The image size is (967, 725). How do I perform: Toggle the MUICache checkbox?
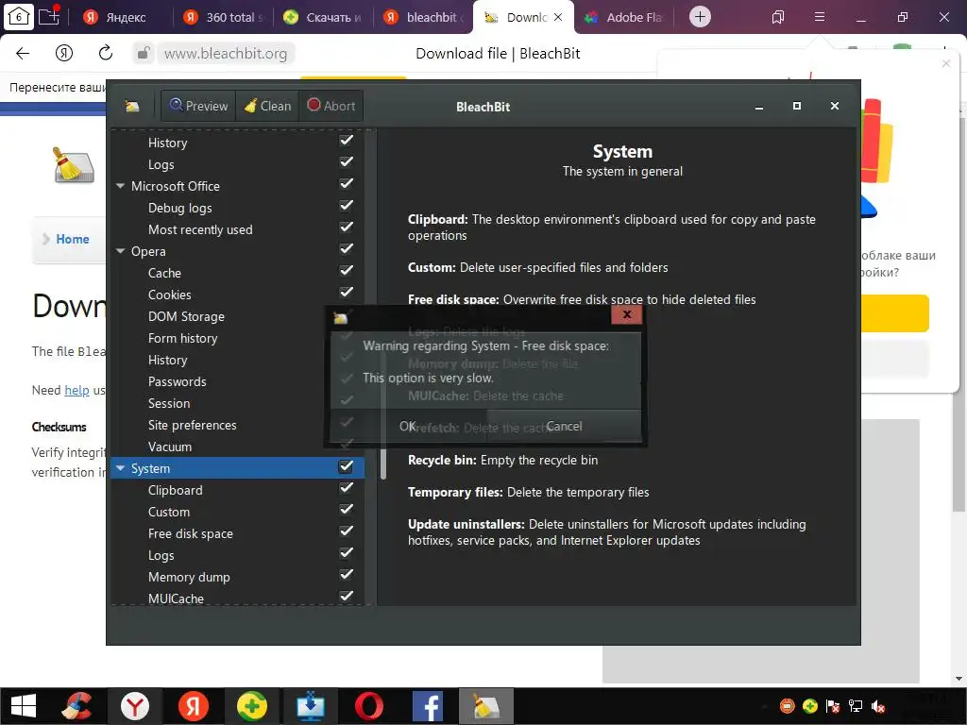point(347,597)
